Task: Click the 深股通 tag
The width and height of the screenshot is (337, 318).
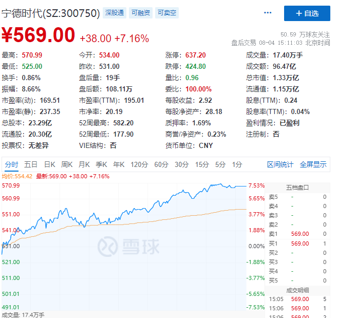Action: 115,13
